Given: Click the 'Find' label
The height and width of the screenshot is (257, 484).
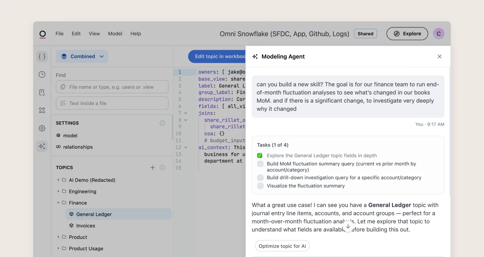Looking at the screenshot, I should [61, 75].
